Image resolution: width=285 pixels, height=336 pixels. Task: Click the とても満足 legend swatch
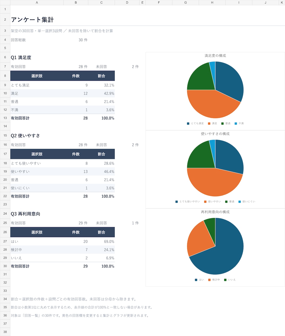point(188,124)
